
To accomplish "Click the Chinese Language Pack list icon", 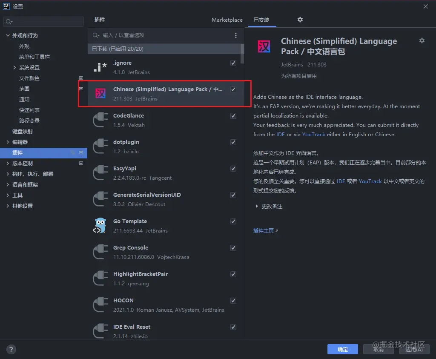I will [100, 93].
